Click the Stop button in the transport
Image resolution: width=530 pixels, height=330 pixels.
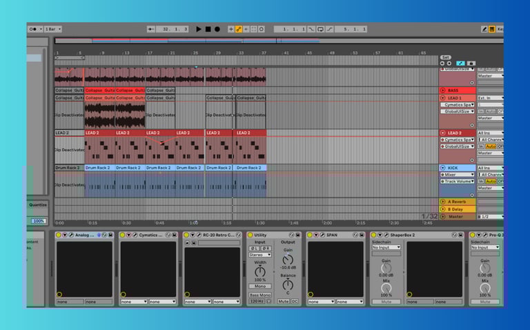tap(208, 29)
